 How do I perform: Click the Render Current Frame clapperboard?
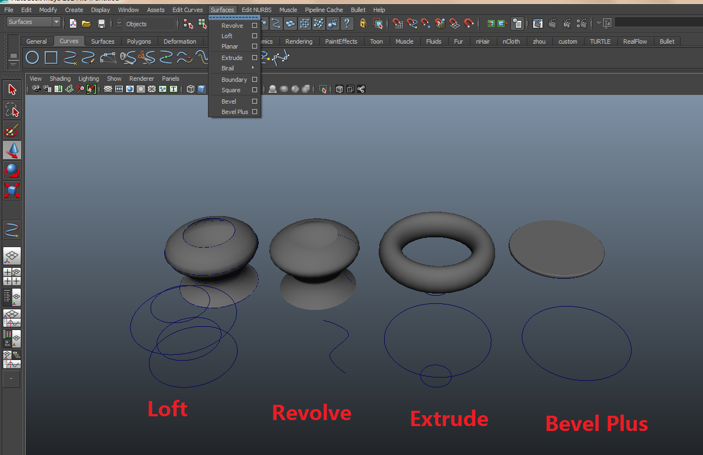(x=552, y=23)
